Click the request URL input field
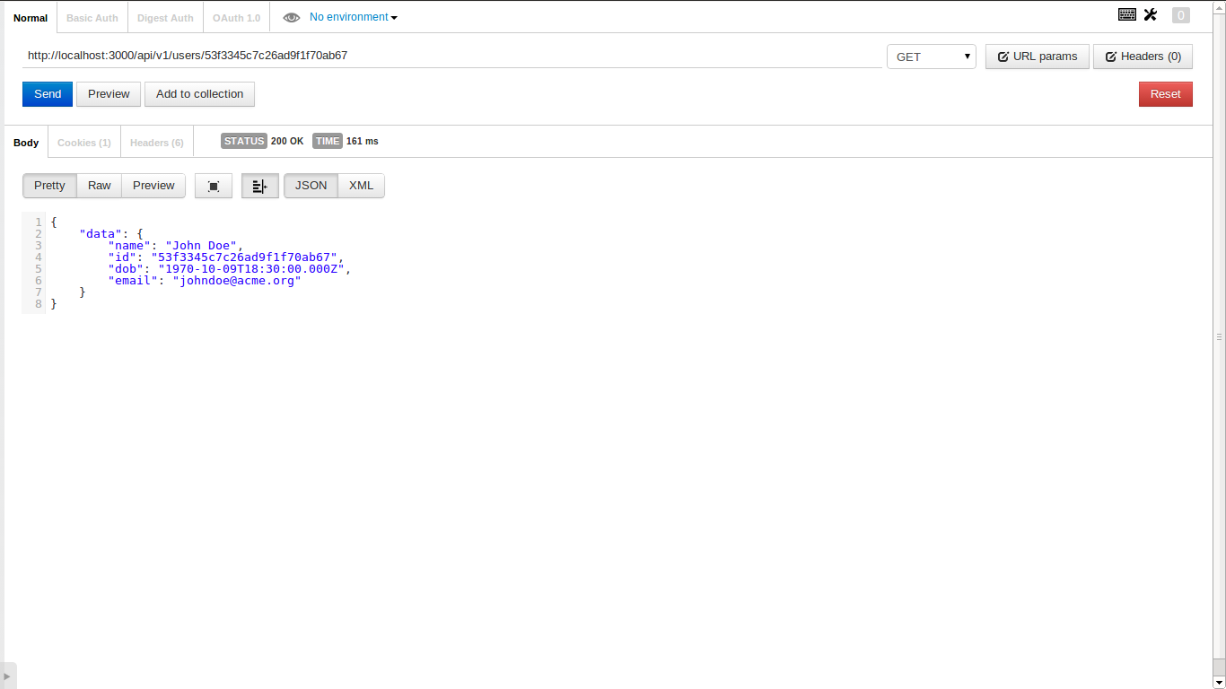 pos(452,56)
